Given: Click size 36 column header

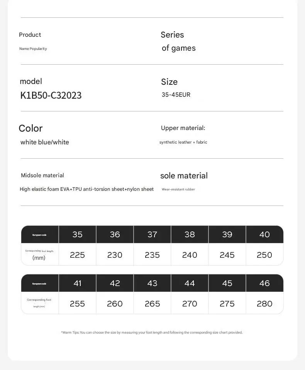Looking at the screenshot, I should [x=115, y=234].
